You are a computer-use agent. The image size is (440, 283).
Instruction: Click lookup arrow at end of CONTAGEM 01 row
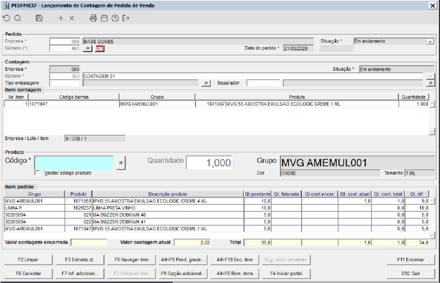[430, 76]
